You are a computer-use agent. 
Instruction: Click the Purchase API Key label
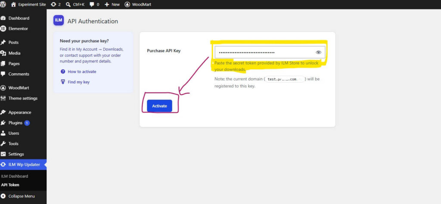tap(164, 51)
